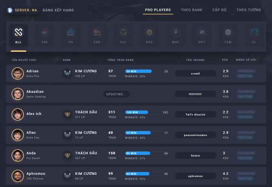Open Alex Ich's player avatar
This screenshot has height=187, width=272.
pos(18,114)
